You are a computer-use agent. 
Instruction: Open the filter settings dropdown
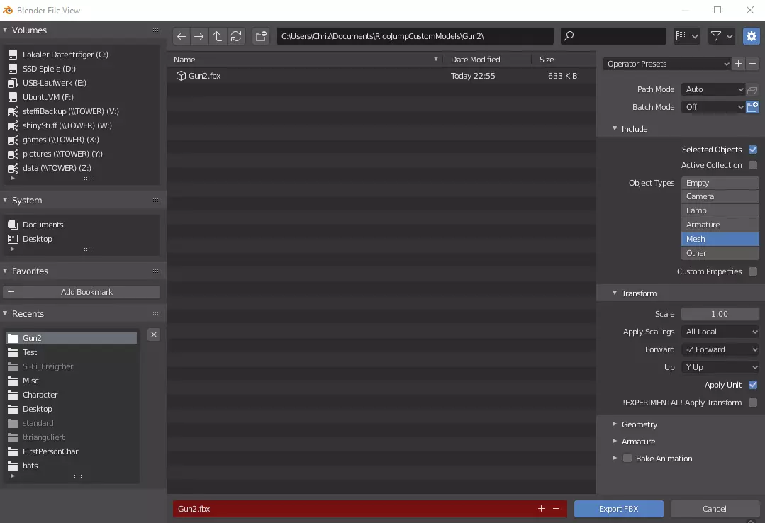[x=722, y=36]
